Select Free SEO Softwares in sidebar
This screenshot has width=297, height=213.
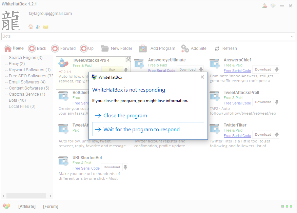click(31, 76)
